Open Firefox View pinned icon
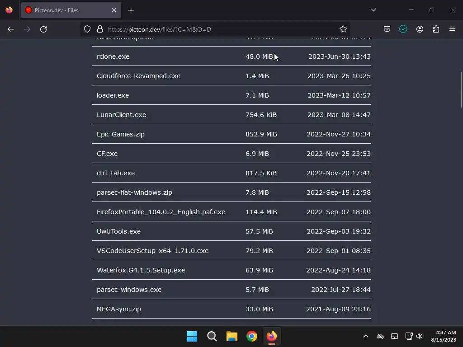 9,10
